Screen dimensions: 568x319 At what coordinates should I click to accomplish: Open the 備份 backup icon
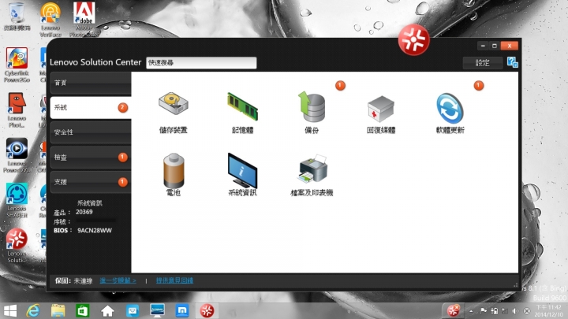point(312,106)
